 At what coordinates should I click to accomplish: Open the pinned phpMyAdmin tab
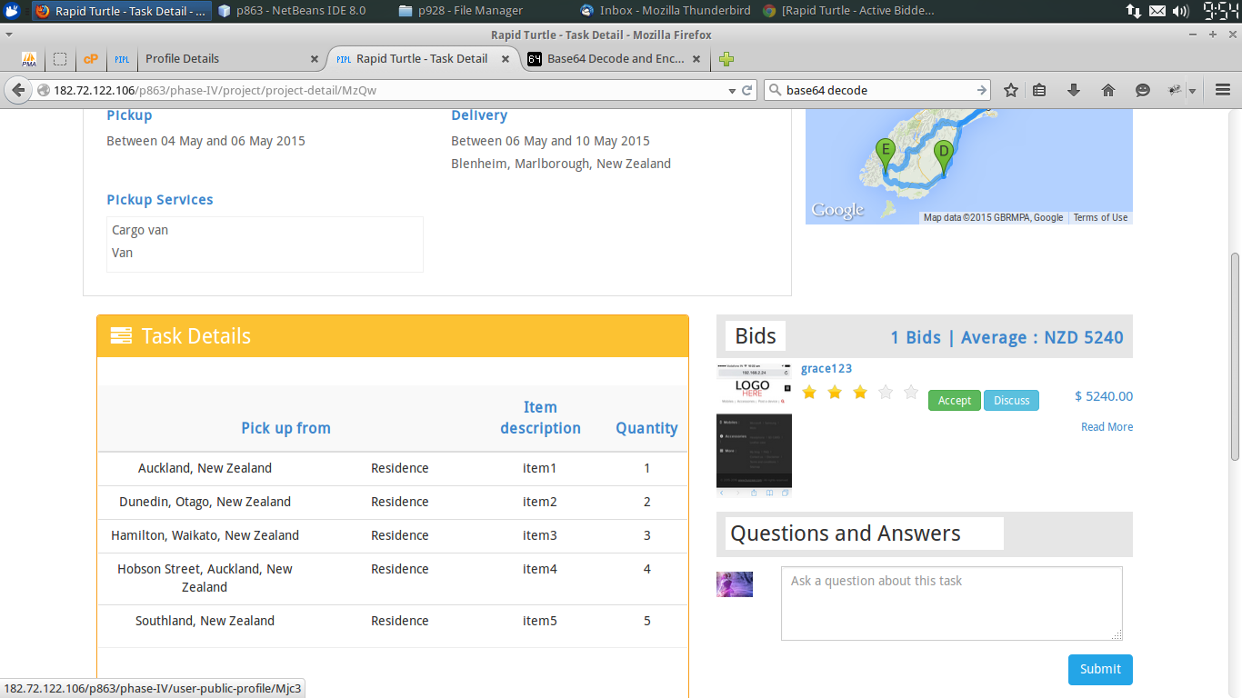29,59
